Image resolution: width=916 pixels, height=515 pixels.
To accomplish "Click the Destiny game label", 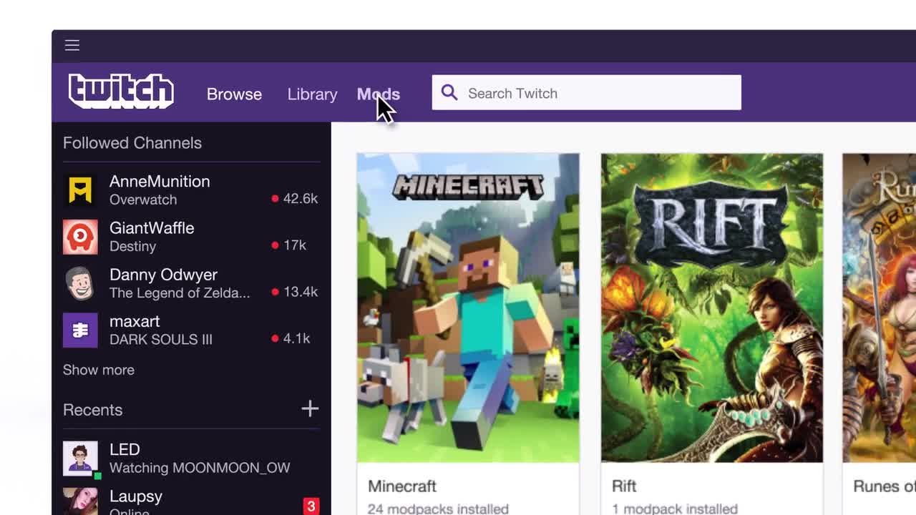I will tap(132, 246).
